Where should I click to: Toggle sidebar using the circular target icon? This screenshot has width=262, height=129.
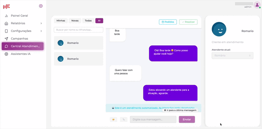point(41,6)
